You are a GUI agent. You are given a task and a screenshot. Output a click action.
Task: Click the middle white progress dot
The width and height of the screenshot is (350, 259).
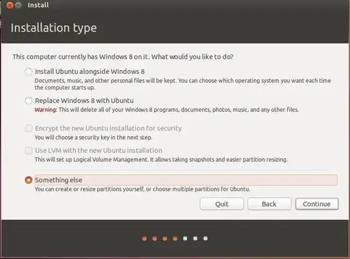pyautogui.click(x=195, y=238)
